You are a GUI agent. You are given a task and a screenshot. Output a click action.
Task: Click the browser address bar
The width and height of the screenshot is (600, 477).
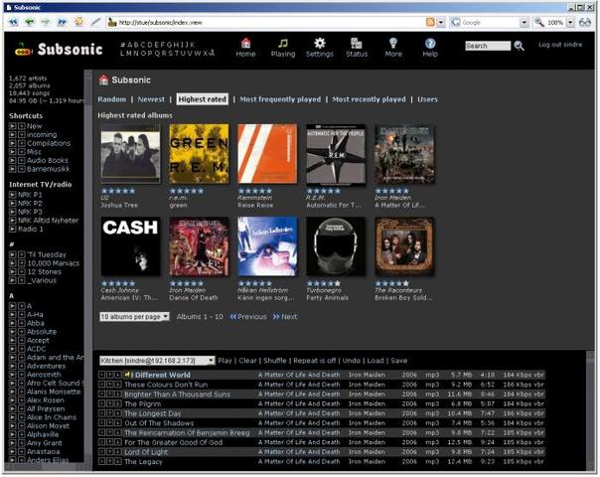pos(268,23)
